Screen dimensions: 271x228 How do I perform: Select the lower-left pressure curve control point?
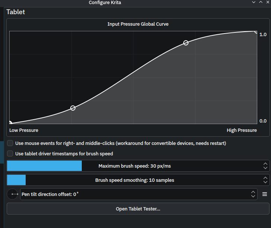point(73,108)
